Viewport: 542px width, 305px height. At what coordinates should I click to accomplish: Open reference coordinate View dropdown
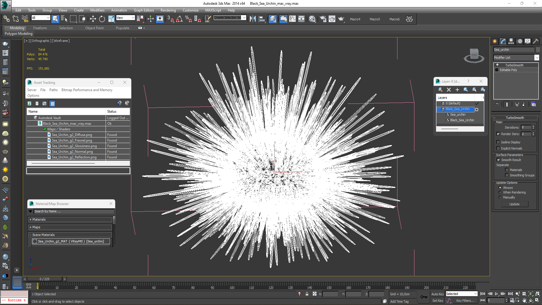125,18
